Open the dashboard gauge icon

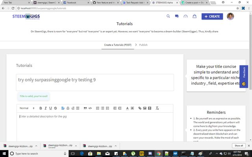(185, 16)
